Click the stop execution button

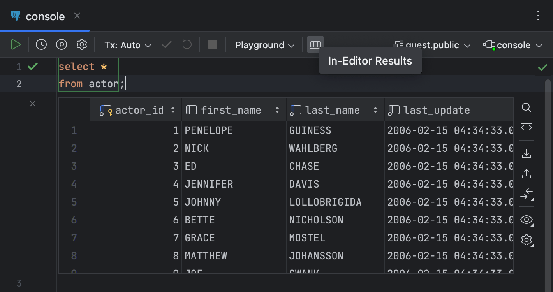pyautogui.click(x=212, y=45)
